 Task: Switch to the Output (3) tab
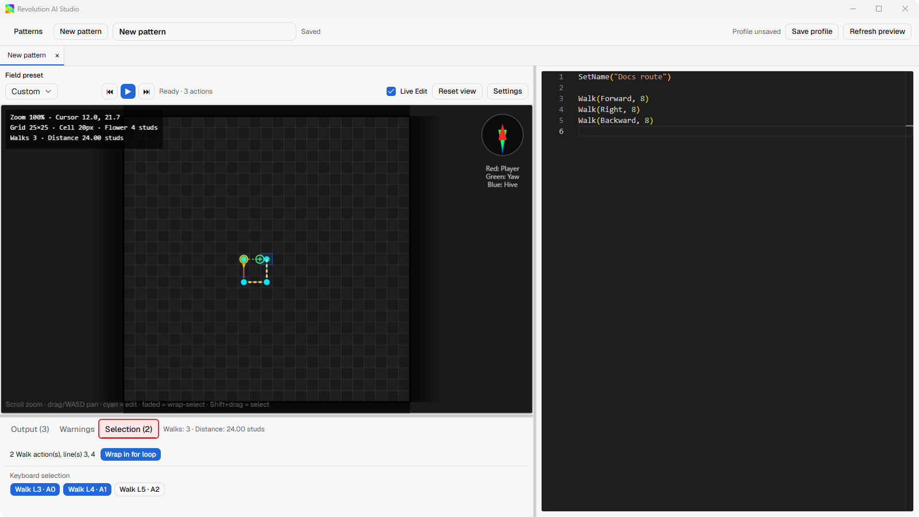(30, 429)
